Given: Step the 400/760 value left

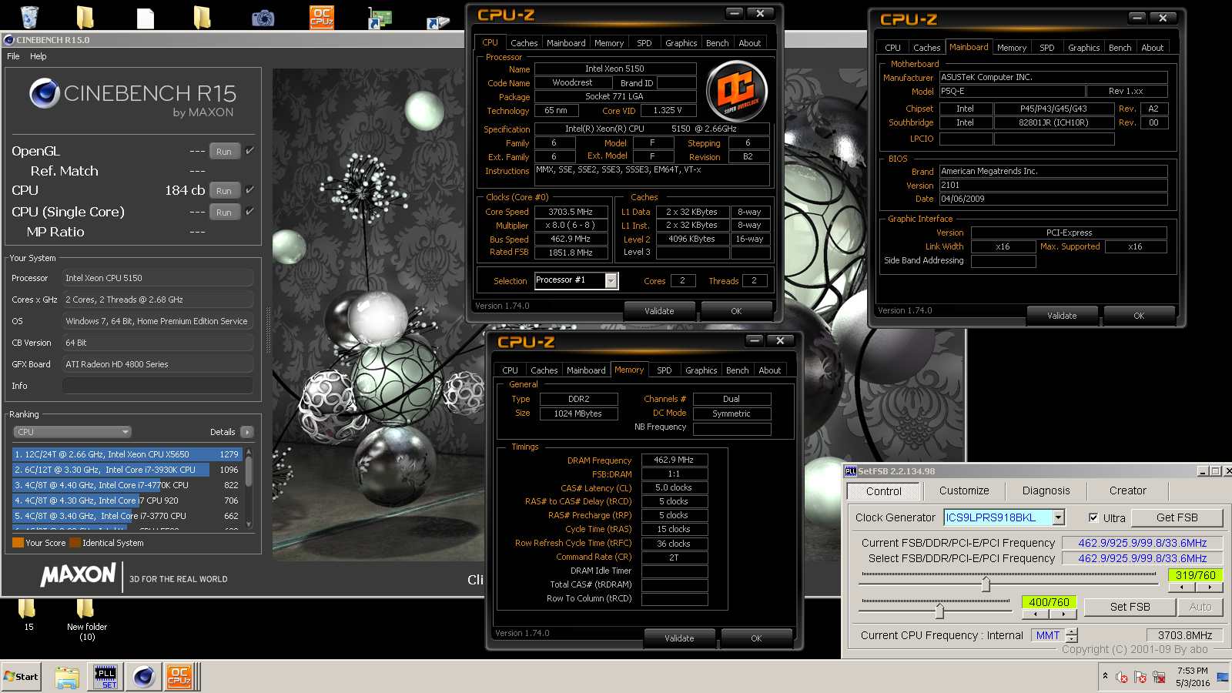Looking at the screenshot, I should tap(1036, 614).
